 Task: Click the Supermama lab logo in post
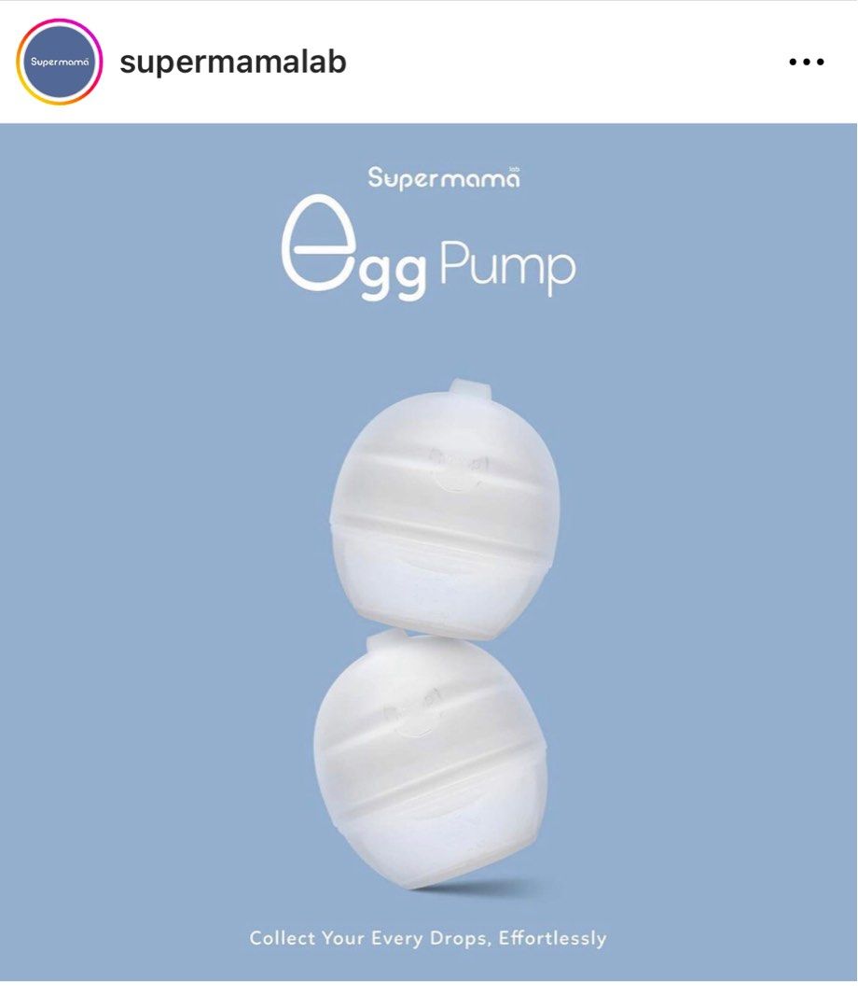coord(444,177)
